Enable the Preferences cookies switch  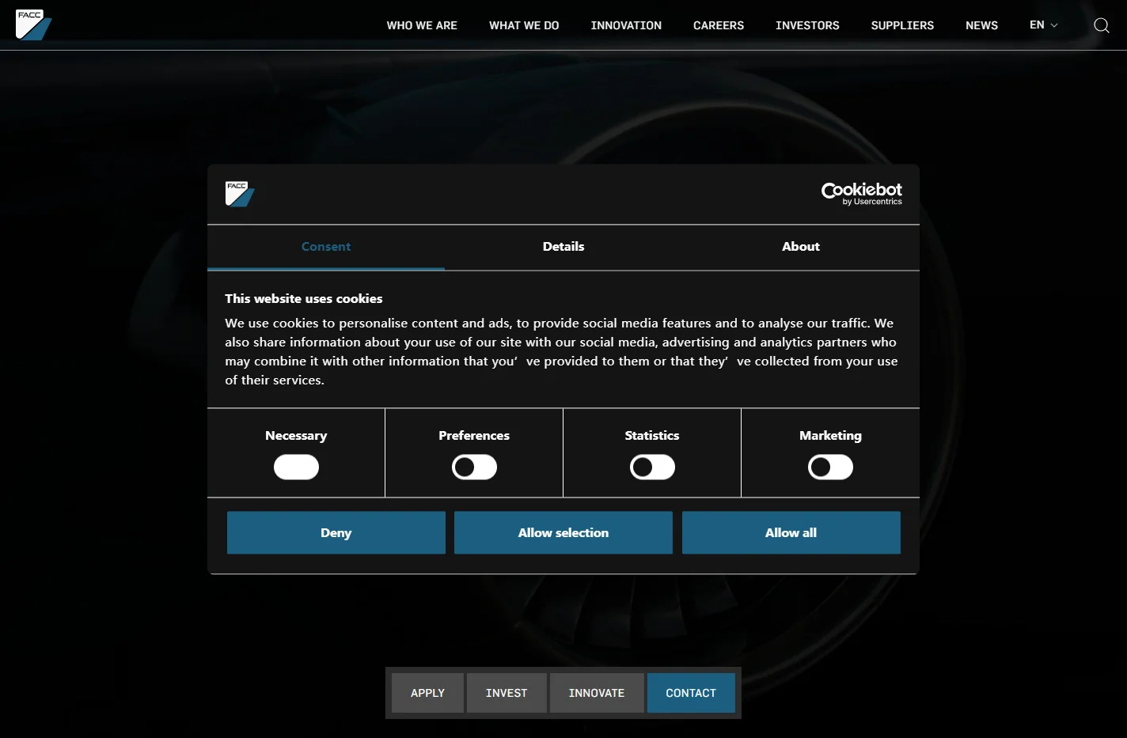[474, 467]
